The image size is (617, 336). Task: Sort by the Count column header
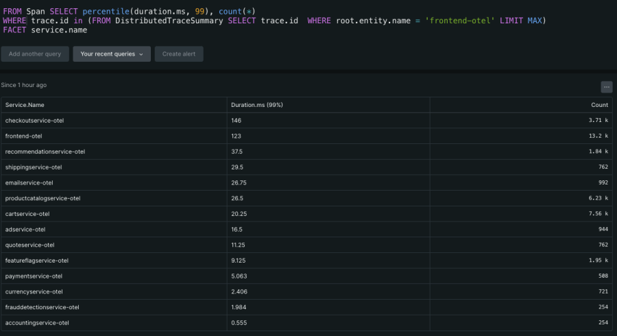599,105
